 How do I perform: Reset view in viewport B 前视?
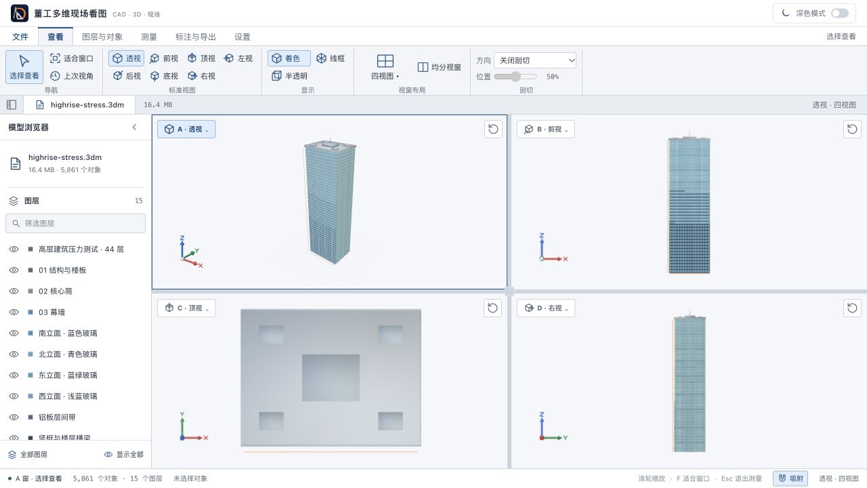(x=852, y=129)
